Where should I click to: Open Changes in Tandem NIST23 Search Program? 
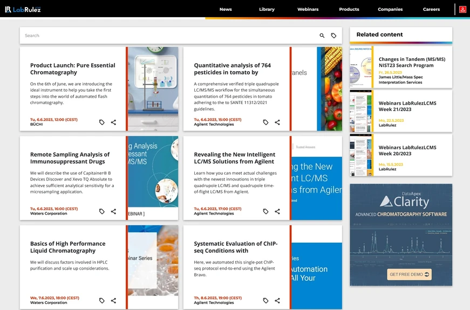point(412,63)
